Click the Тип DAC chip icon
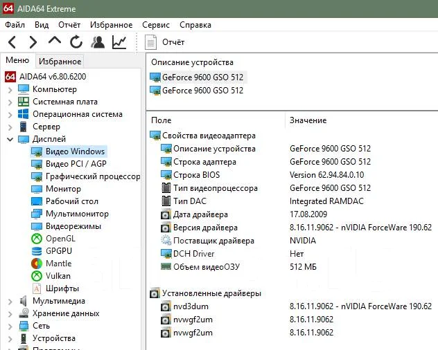Viewport: 438px width, 350px height. pos(166,201)
